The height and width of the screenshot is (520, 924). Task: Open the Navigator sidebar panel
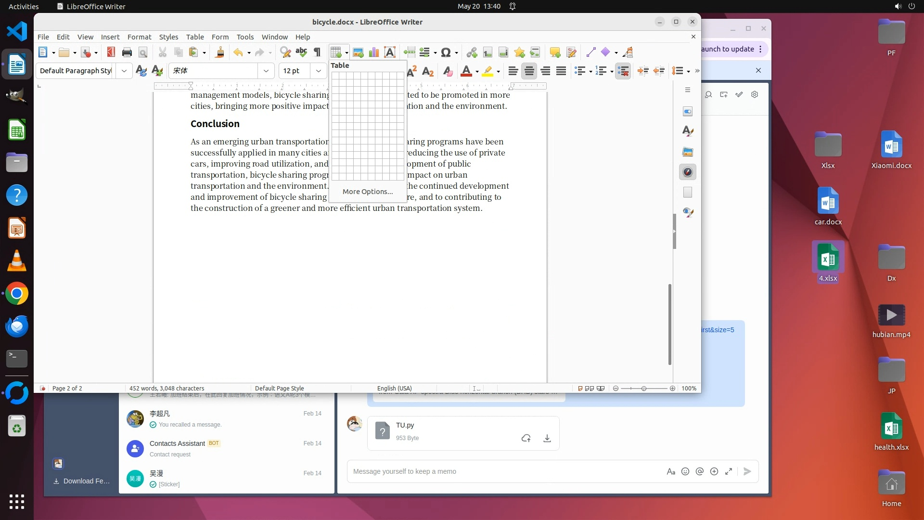tap(688, 172)
